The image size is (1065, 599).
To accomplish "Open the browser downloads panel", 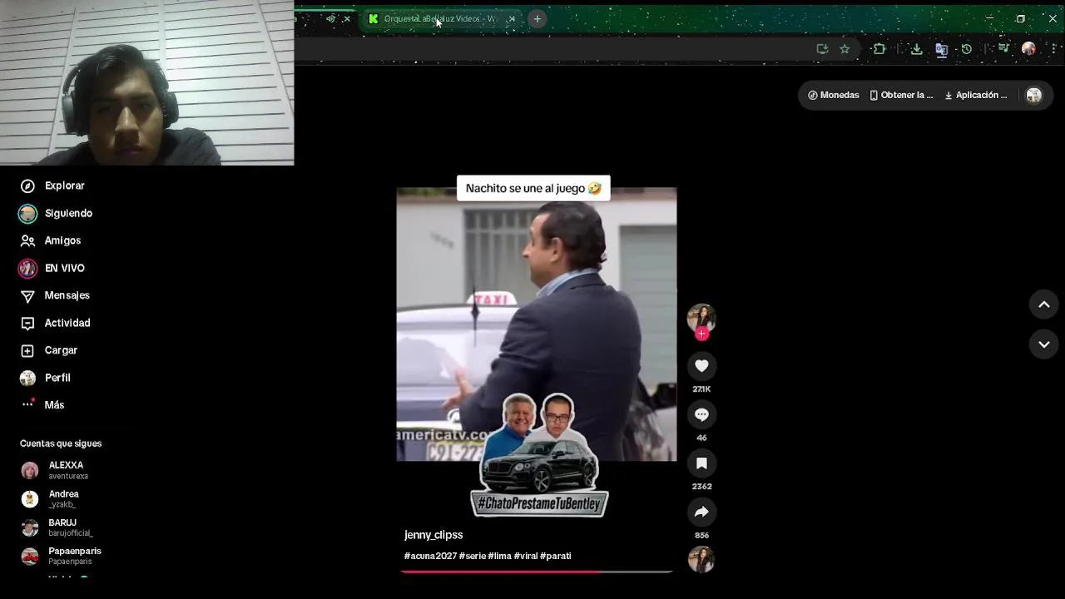I will (x=916, y=49).
